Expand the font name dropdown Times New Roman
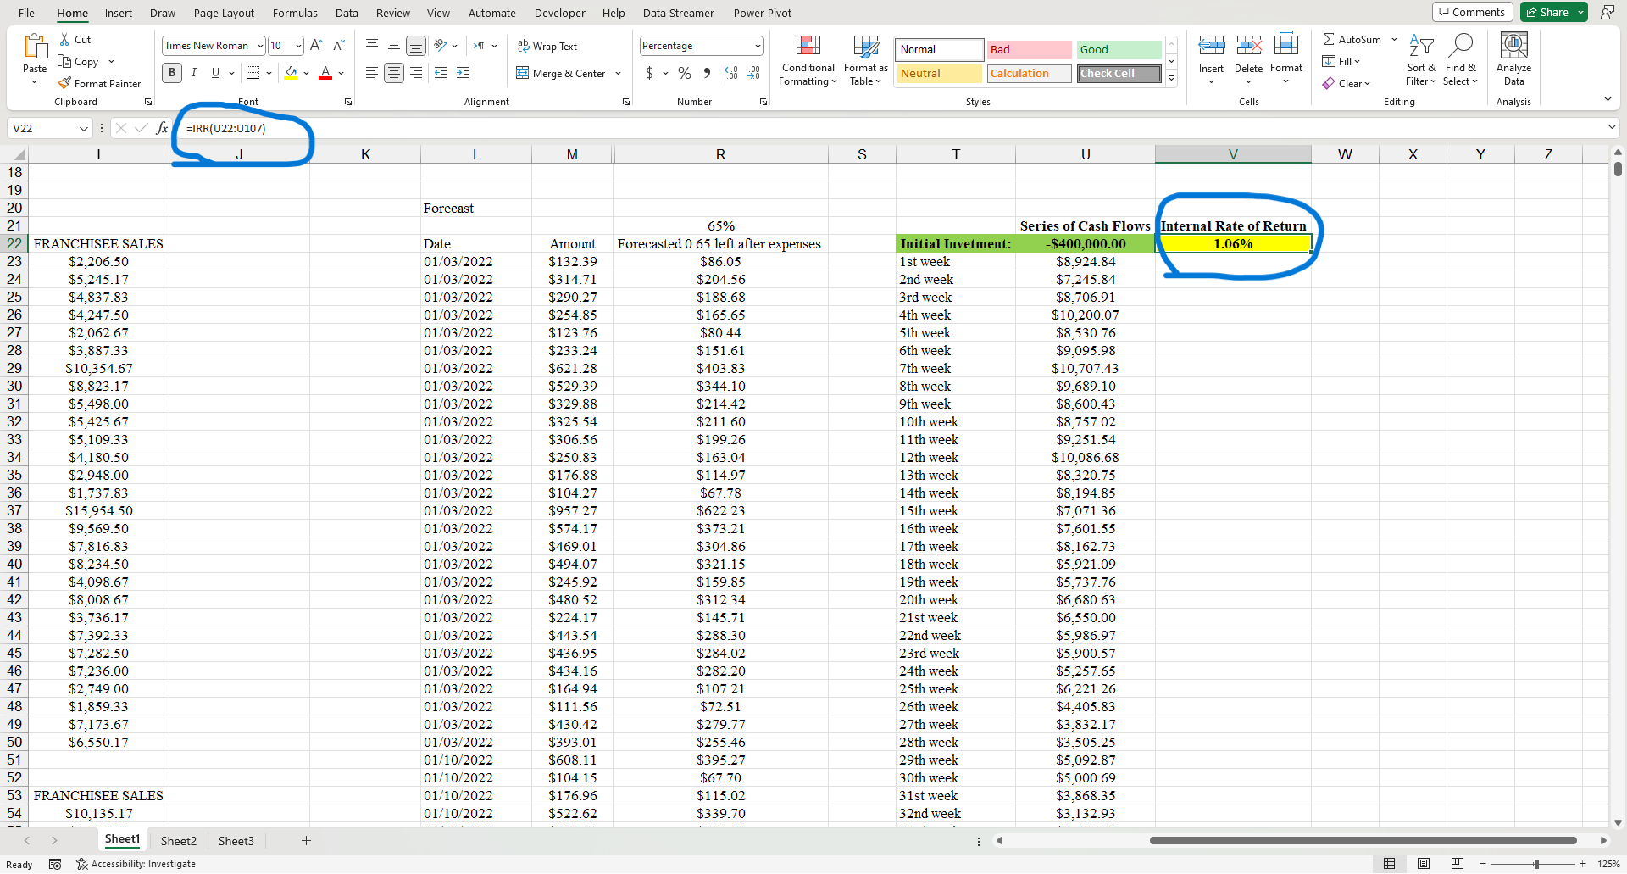This screenshot has width=1627, height=874. [260, 46]
